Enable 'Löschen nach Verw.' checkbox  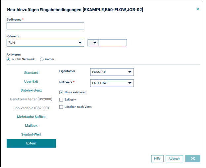[x=61, y=107]
